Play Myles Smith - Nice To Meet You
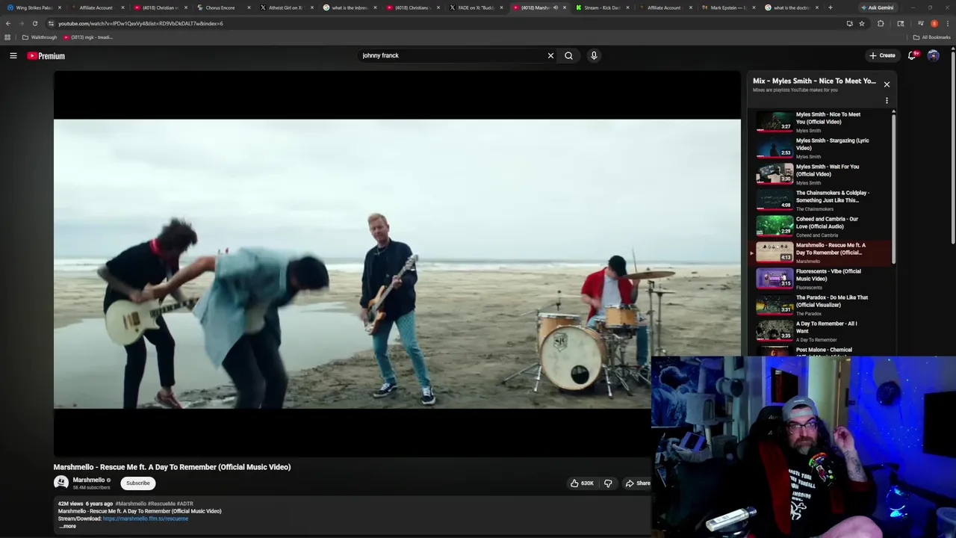Image resolution: width=956 pixels, height=538 pixels. (822, 122)
